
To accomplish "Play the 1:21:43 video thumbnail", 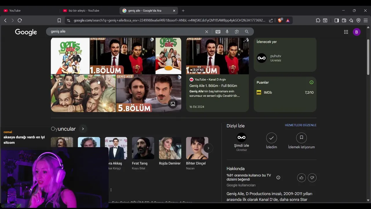I will pyautogui.click(x=217, y=56).
